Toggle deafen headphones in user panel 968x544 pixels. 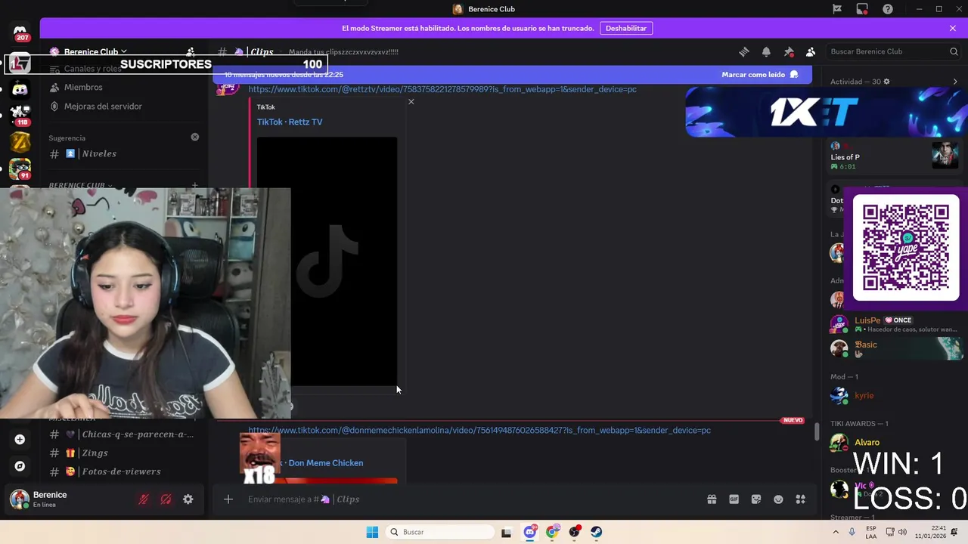(x=166, y=499)
